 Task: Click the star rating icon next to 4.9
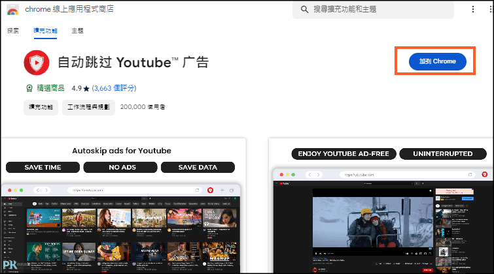point(86,89)
